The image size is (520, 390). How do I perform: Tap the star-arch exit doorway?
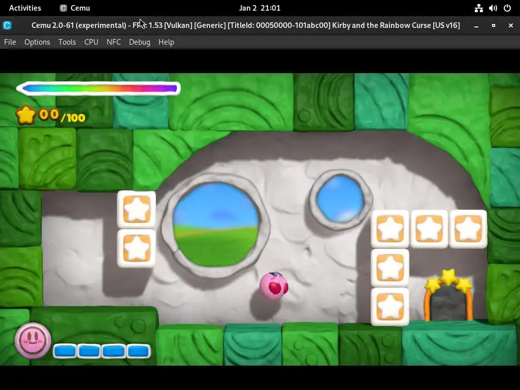click(x=448, y=296)
